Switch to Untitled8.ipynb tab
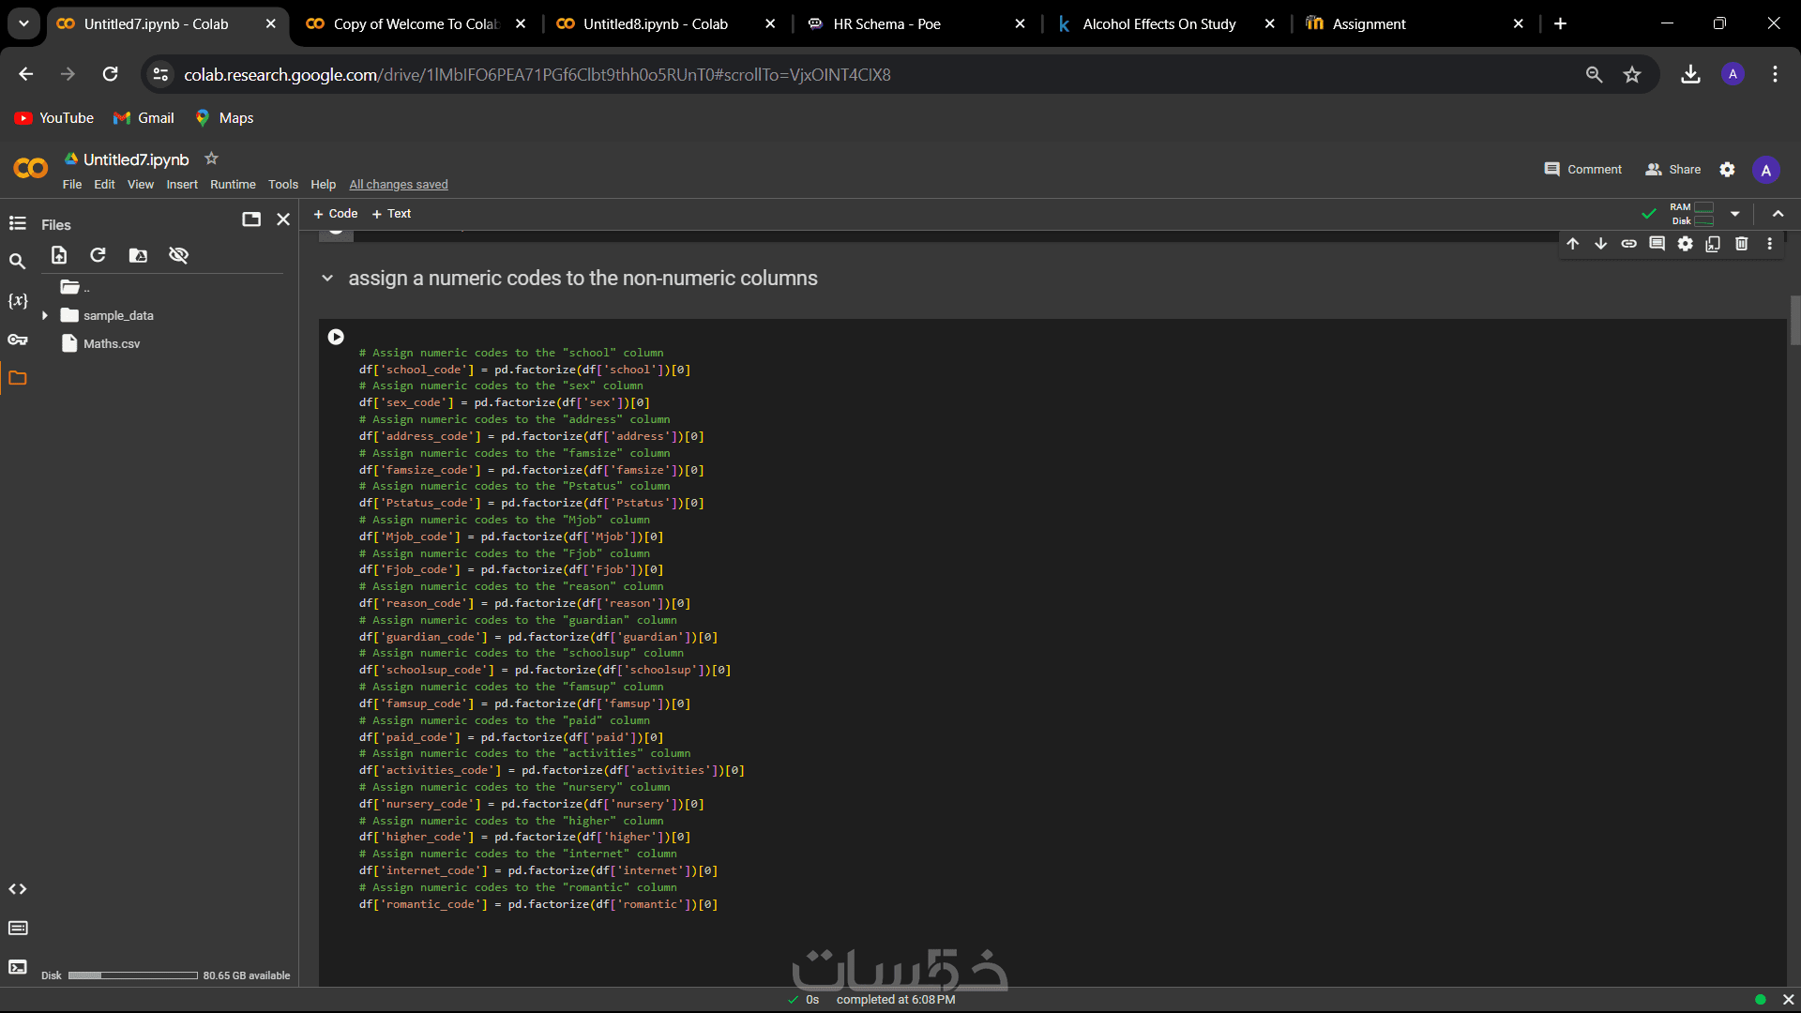The width and height of the screenshot is (1801, 1013). (x=655, y=23)
